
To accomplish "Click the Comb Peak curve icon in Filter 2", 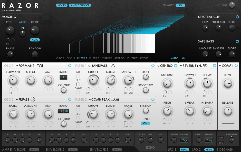I will point(115,100).
